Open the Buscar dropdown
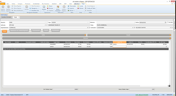This screenshot has width=176, height=96. [74, 10]
